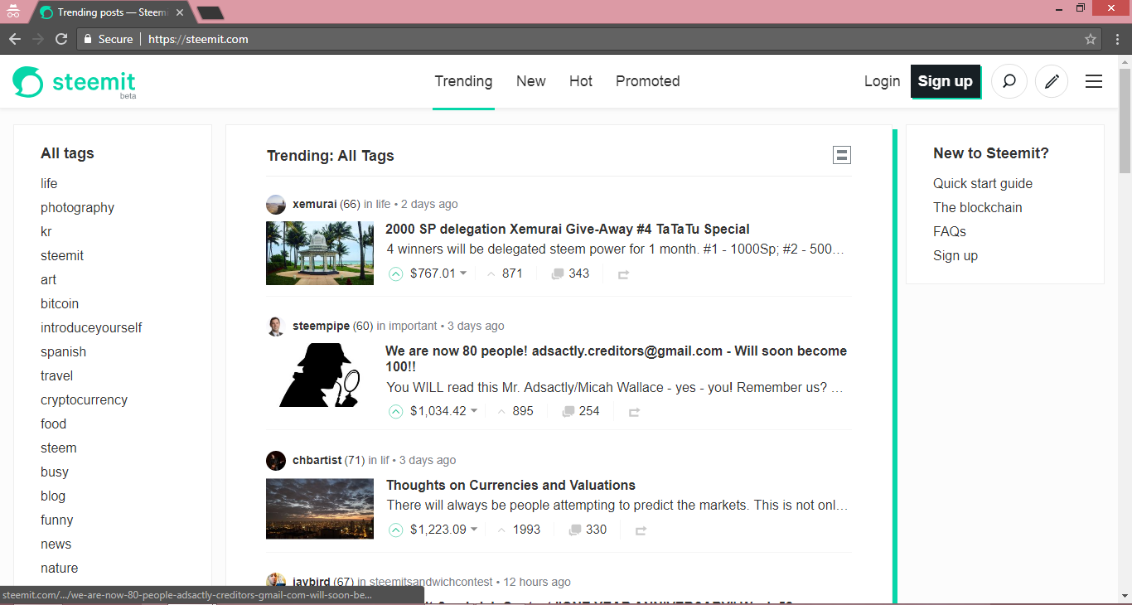The image size is (1132, 605).
Task: Resteem the chbartist post
Action: tap(641, 530)
